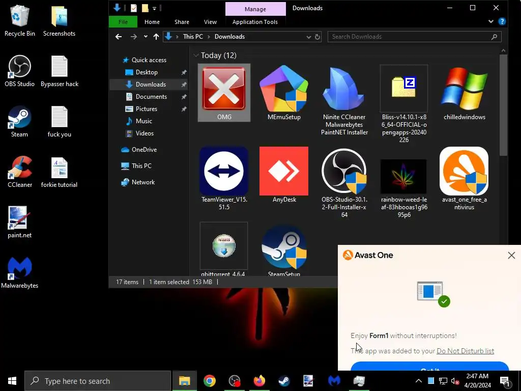Open Videos in navigation pane

click(144, 133)
